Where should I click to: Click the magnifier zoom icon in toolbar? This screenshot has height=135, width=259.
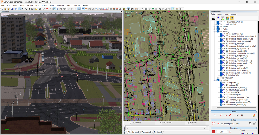pos(96,9)
